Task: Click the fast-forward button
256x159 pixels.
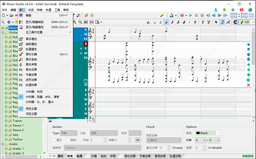Action: pyautogui.click(x=220, y=15)
